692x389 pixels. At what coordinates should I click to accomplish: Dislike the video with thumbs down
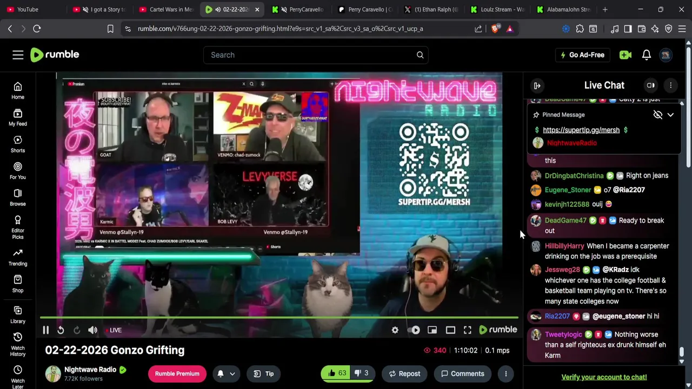tap(362, 373)
